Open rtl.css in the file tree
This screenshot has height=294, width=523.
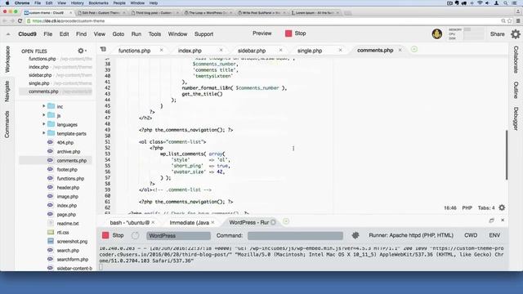pos(63,232)
